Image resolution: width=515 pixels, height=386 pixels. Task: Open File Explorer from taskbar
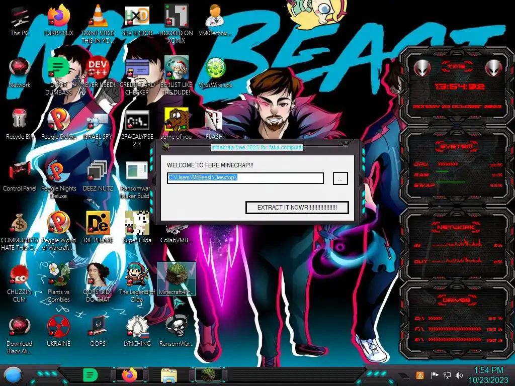169,375
